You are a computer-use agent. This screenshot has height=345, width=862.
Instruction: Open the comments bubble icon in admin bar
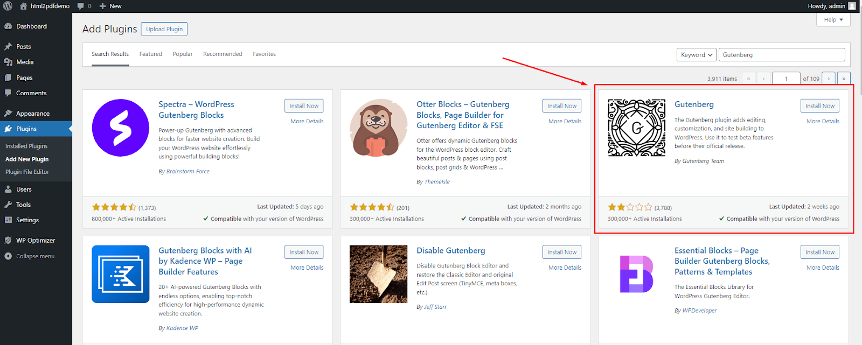pos(80,6)
